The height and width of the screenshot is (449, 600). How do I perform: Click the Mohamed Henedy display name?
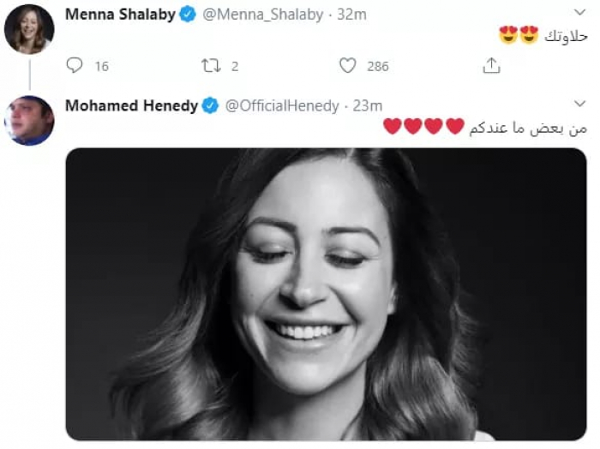click(x=132, y=106)
